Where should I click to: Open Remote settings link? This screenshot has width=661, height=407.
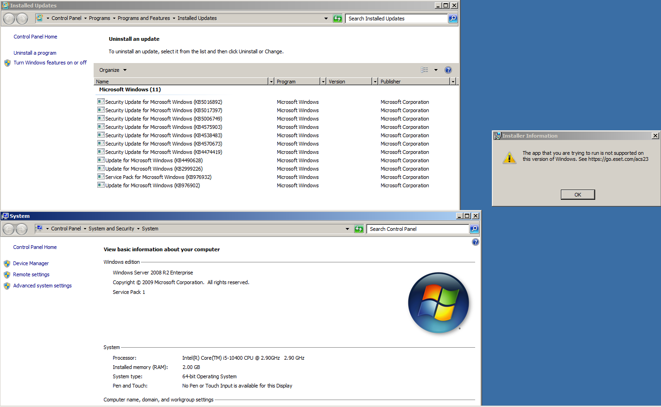(x=31, y=275)
